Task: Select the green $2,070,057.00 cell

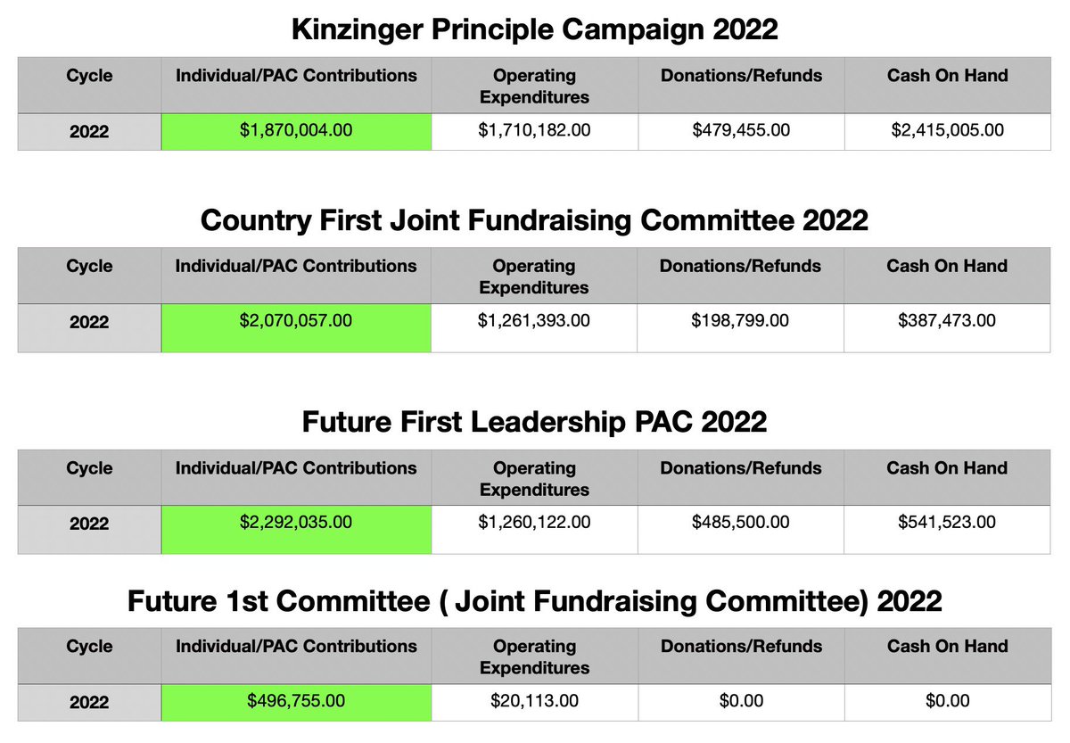Action: click(296, 322)
